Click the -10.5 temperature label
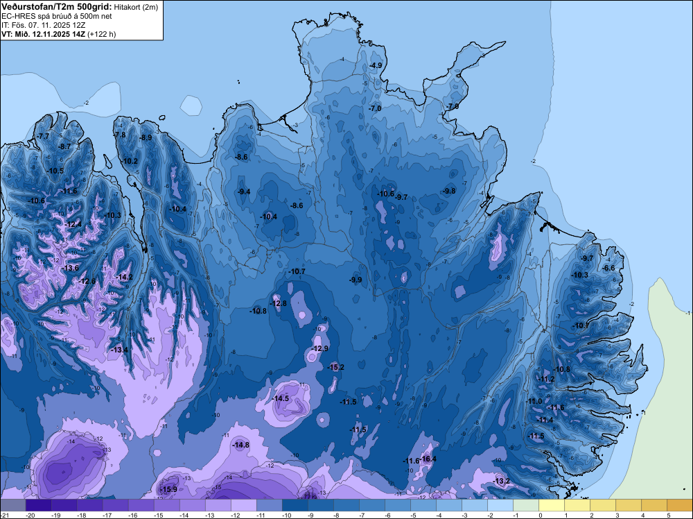The height and width of the screenshot is (519, 693). tap(55, 171)
